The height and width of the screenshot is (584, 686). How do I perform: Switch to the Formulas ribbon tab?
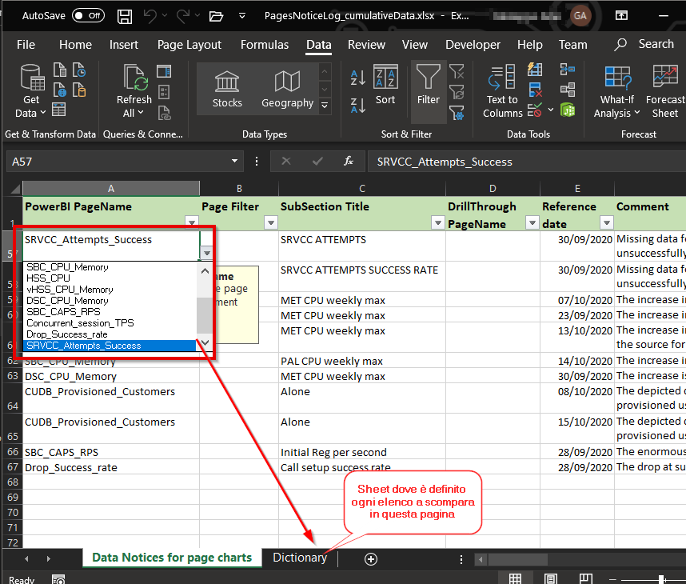click(x=264, y=45)
